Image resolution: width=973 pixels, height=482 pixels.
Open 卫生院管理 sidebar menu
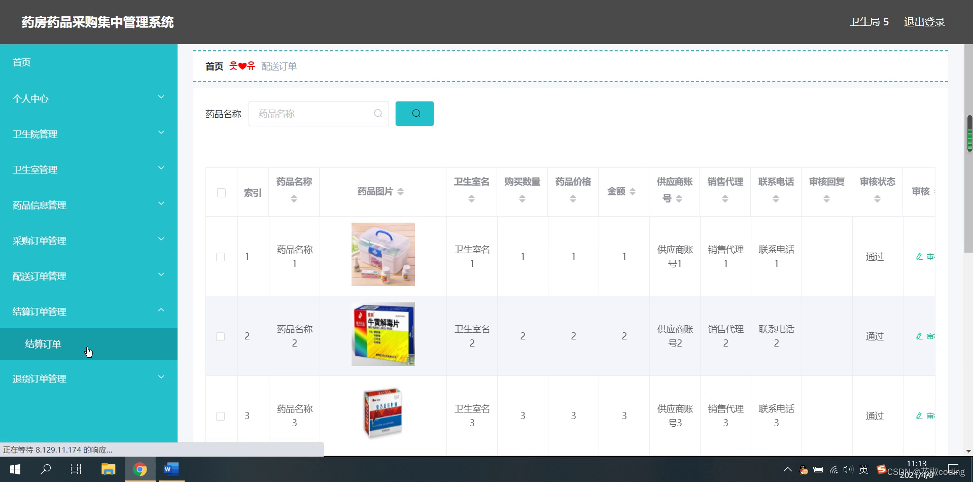tap(89, 134)
